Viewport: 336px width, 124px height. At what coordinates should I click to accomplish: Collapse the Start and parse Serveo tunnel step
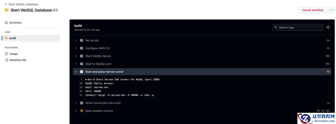[202, 72]
